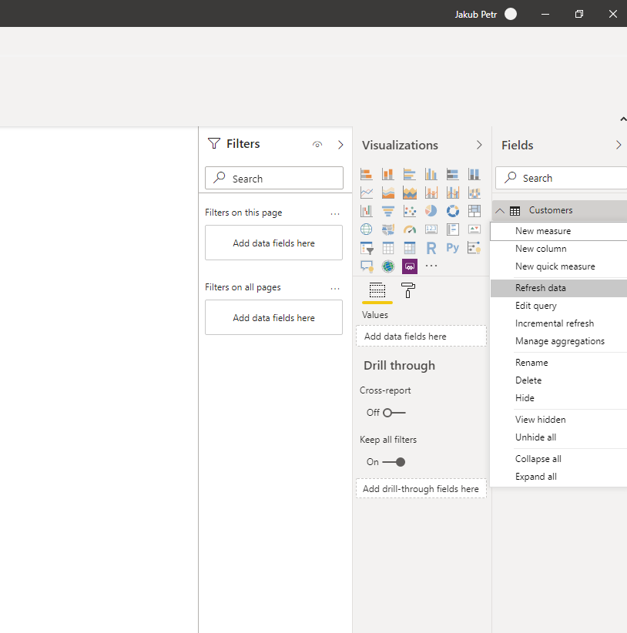627x633 pixels.
Task: Select New quick measure
Action: pyautogui.click(x=558, y=266)
